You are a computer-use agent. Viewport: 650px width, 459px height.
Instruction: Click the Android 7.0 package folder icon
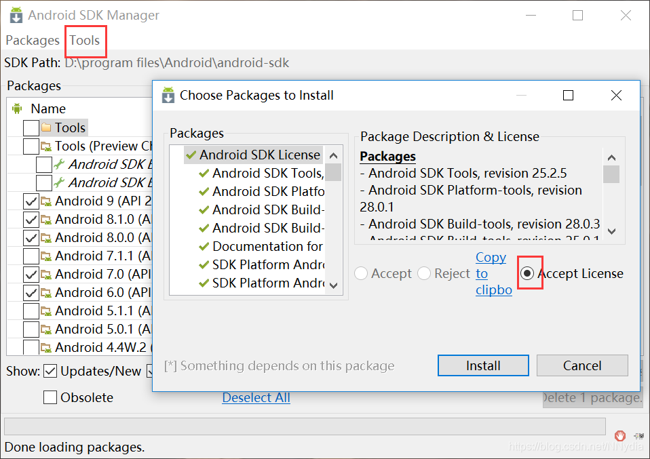click(x=46, y=275)
